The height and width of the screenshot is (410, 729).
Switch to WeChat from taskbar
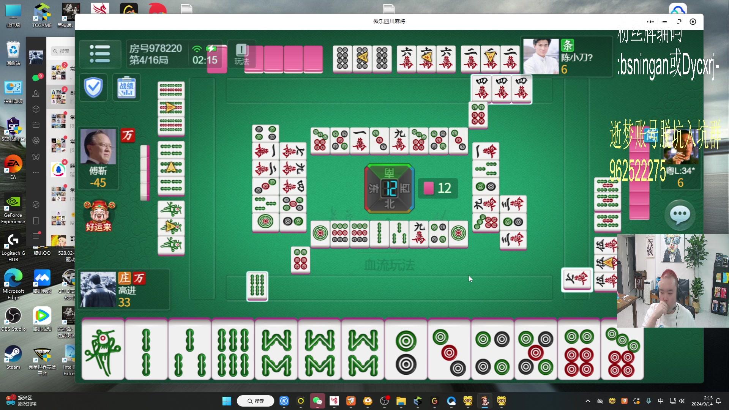317,401
